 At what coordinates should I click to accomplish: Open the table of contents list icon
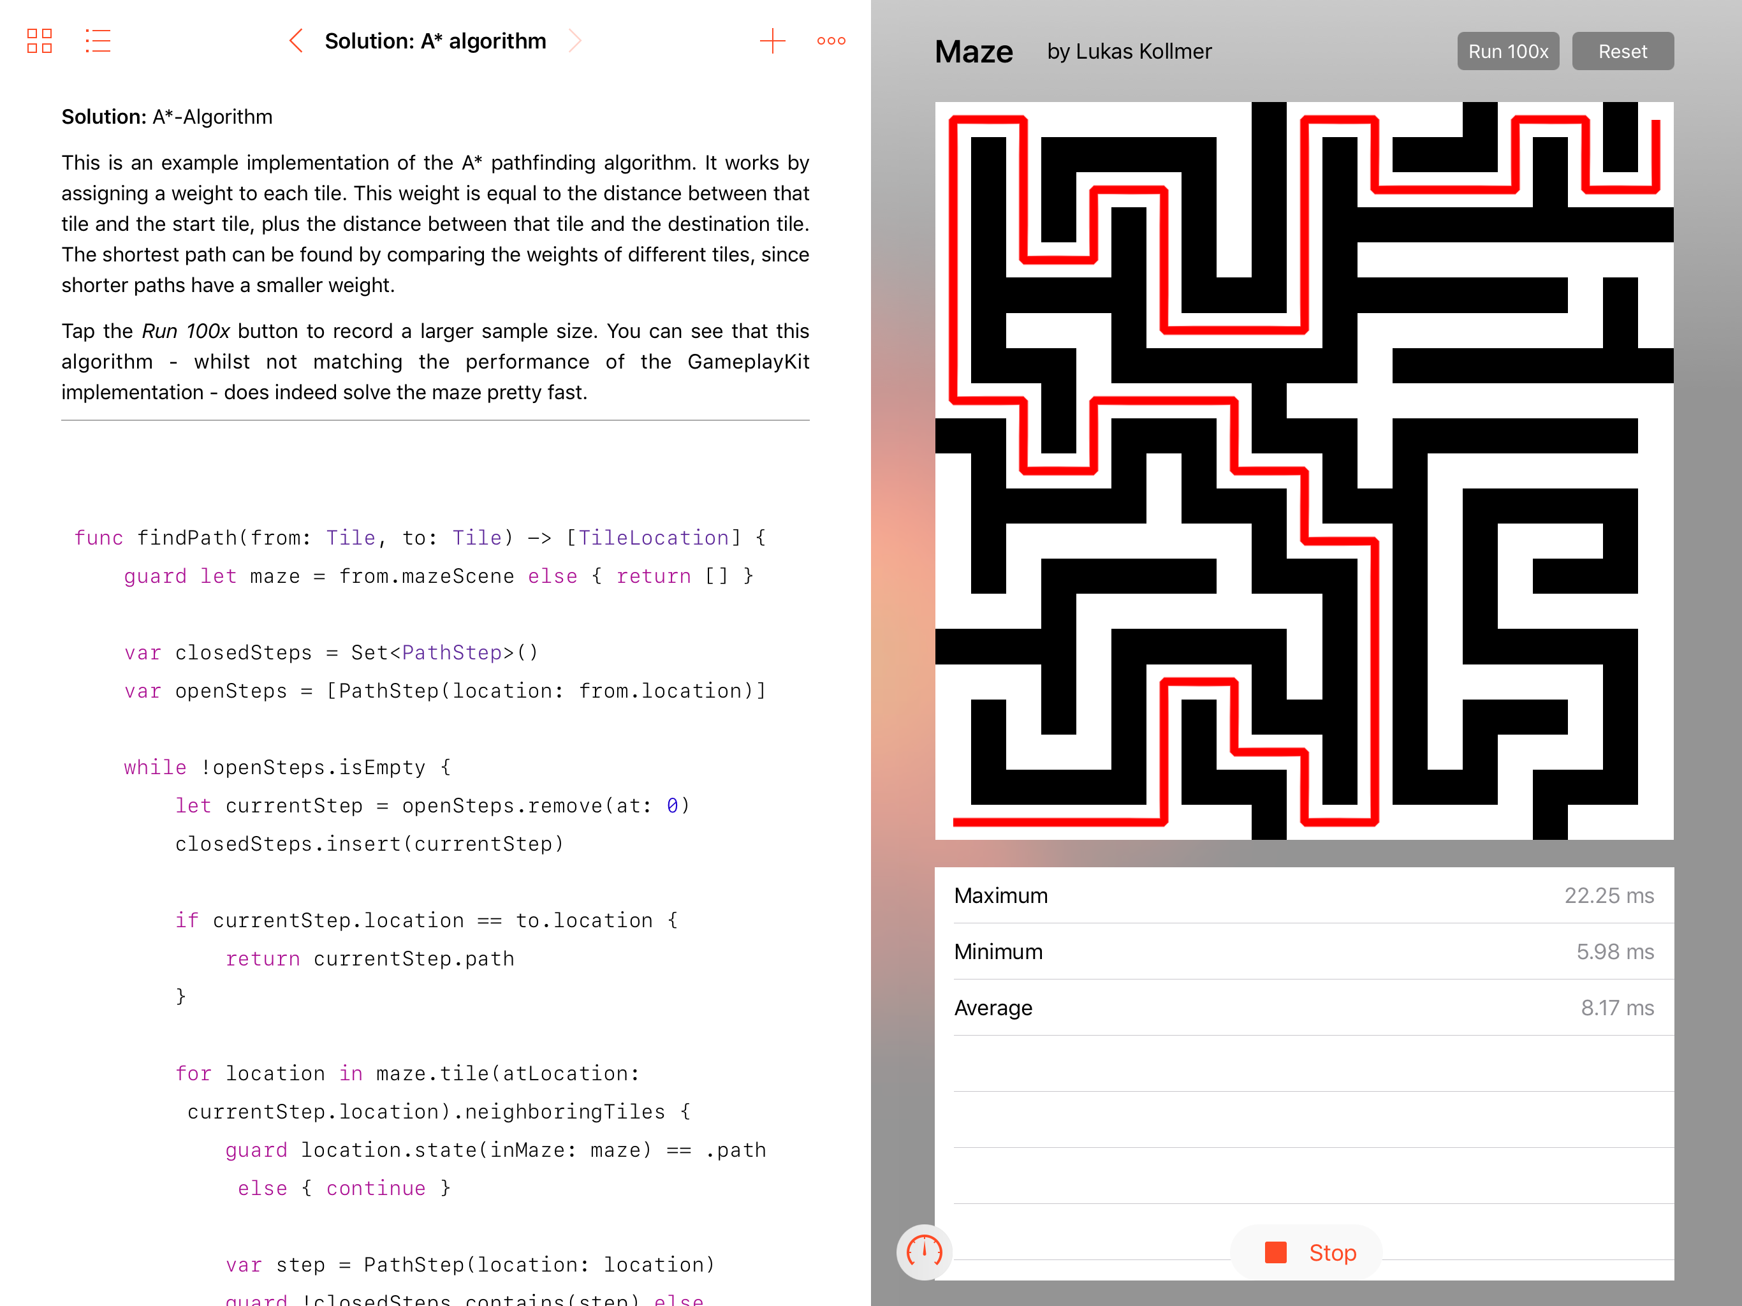(x=98, y=41)
